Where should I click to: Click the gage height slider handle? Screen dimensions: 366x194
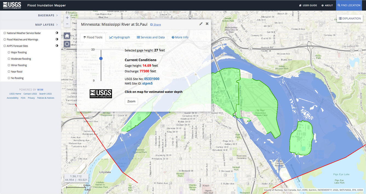click(101, 58)
